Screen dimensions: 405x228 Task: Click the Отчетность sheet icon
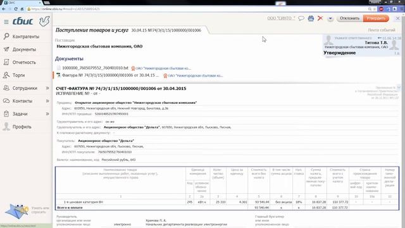(x=6, y=62)
